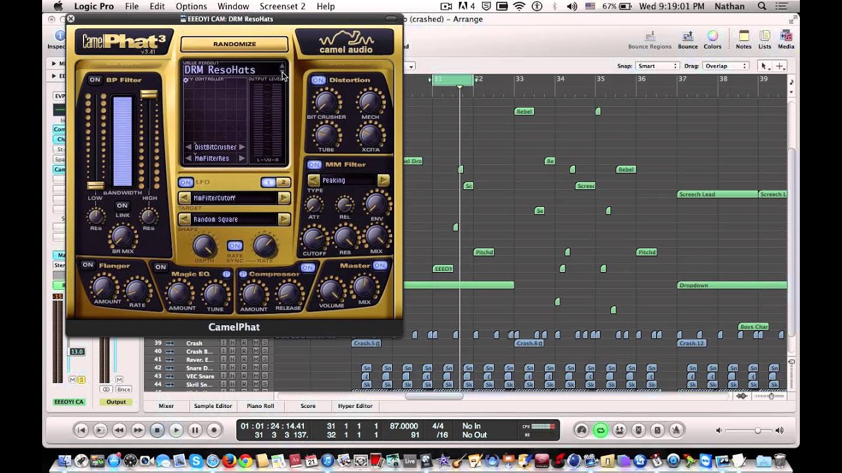
Task: Open the Screenset 2 menu
Action: pos(283,6)
